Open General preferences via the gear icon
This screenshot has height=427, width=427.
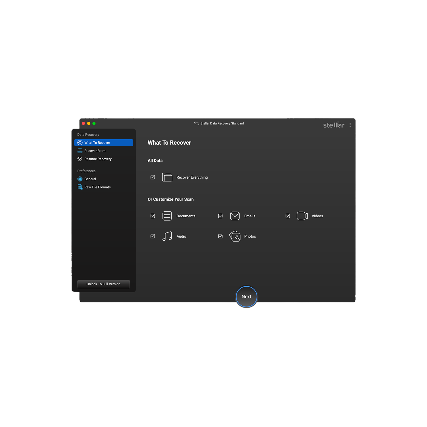click(80, 179)
